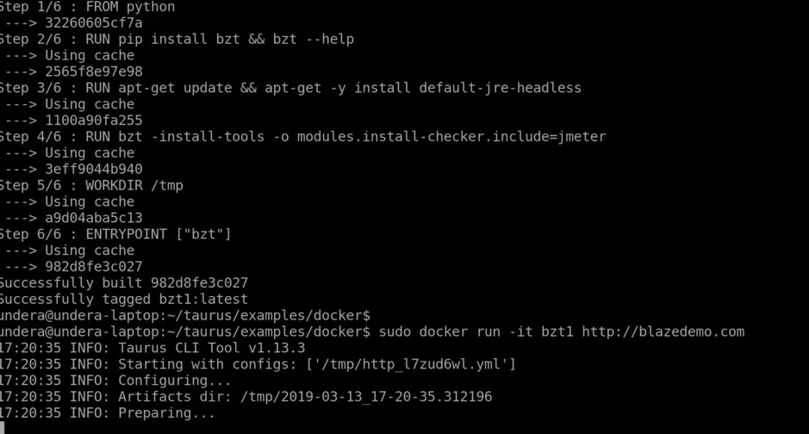Click 'Successfully built 982d8fe3c027' line
Screen dimensions: 809x434
(x=124, y=283)
